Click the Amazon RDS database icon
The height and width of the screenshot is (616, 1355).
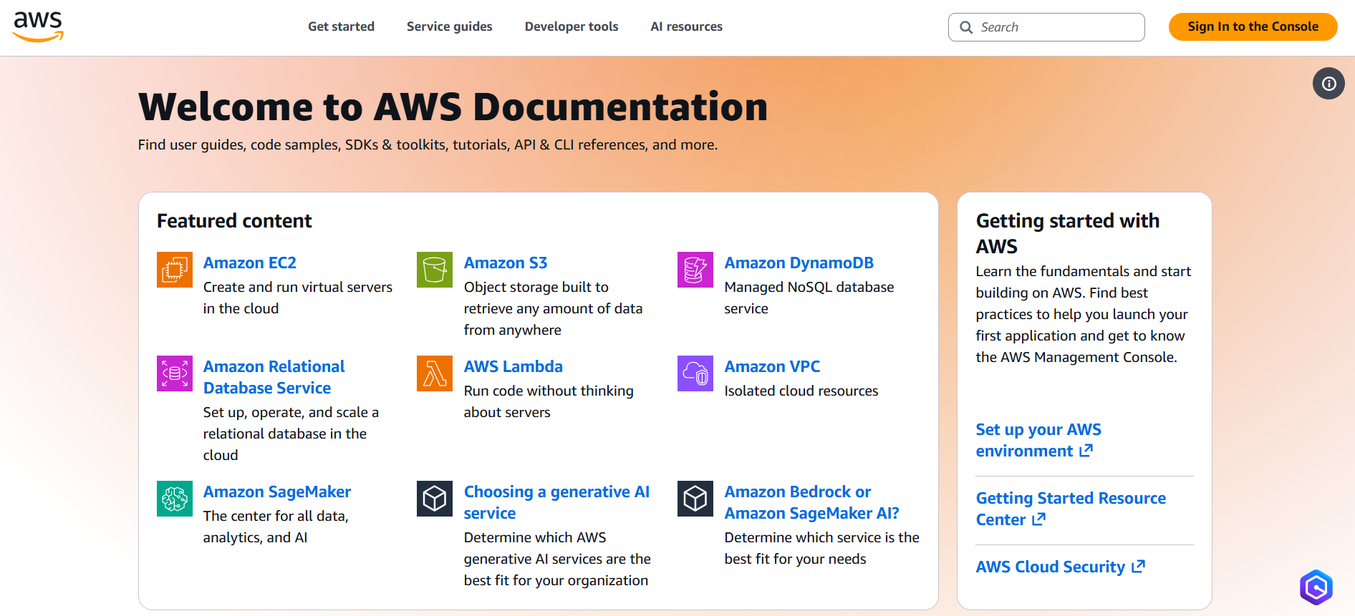coord(174,373)
